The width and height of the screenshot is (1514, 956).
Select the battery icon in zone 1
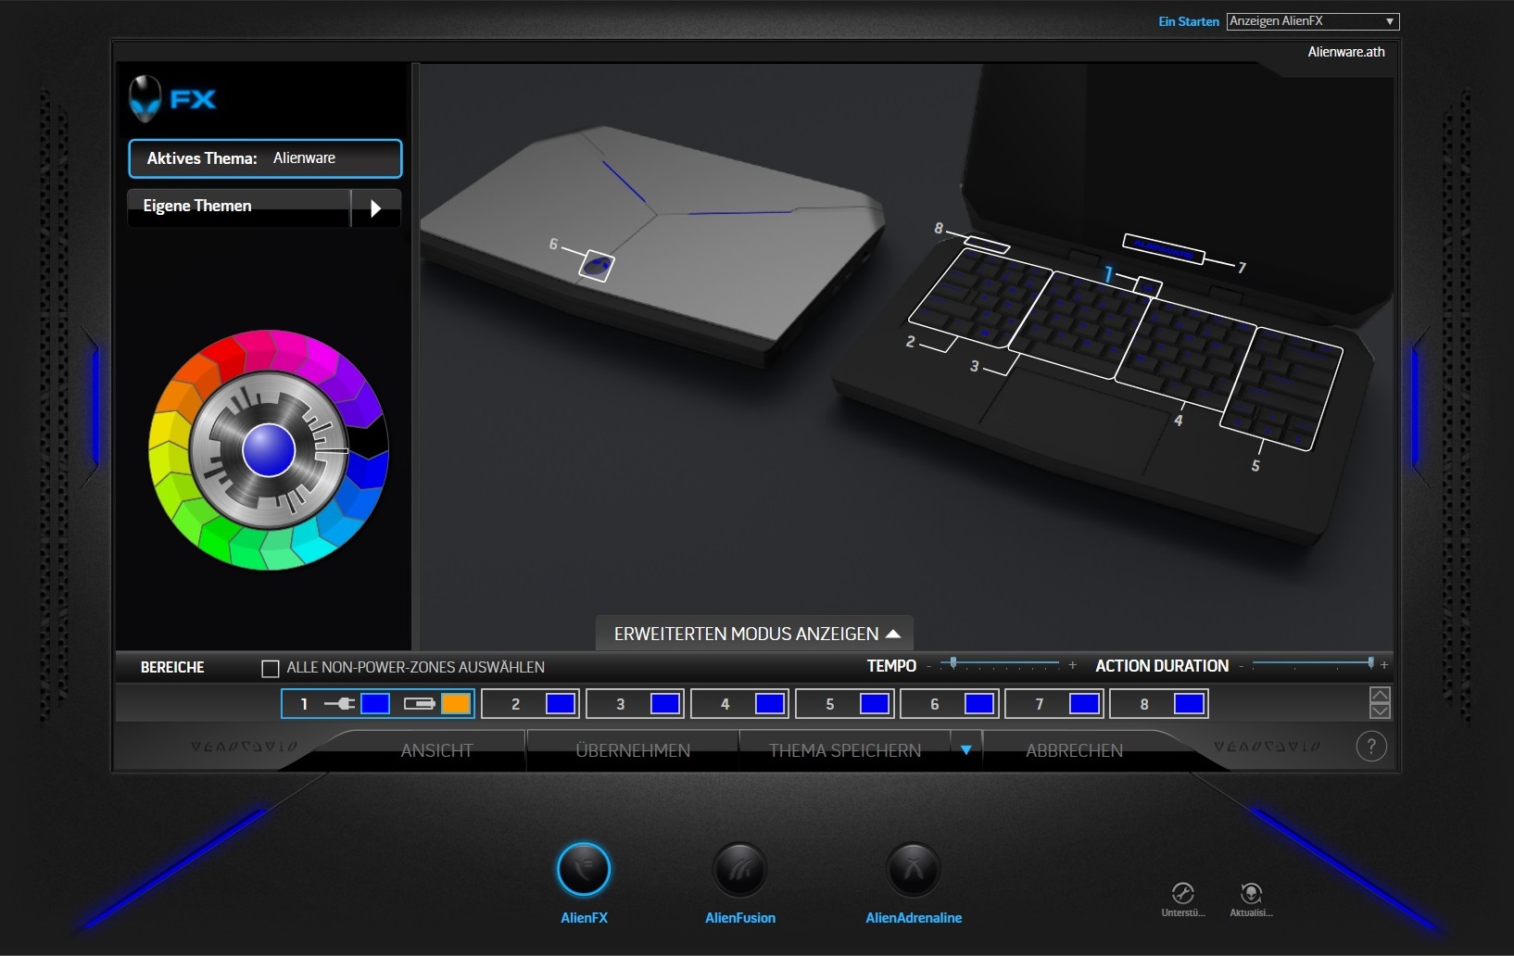point(420,704)
